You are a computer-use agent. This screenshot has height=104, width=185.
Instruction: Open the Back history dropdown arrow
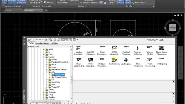tap(37, 40)
